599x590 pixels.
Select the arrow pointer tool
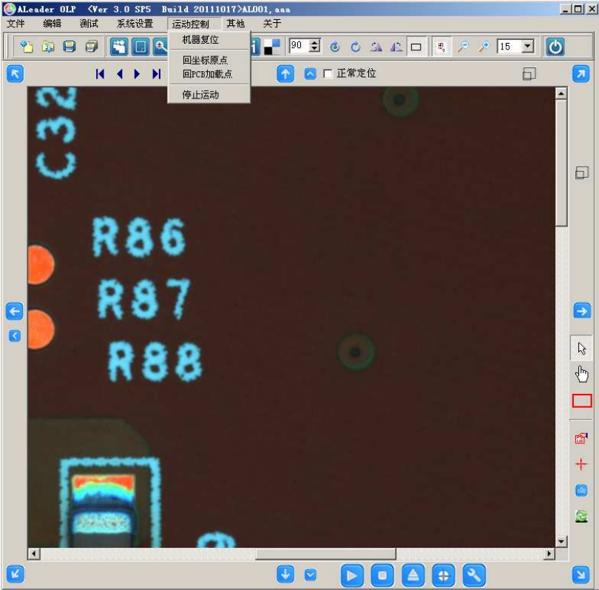point(581,348)
